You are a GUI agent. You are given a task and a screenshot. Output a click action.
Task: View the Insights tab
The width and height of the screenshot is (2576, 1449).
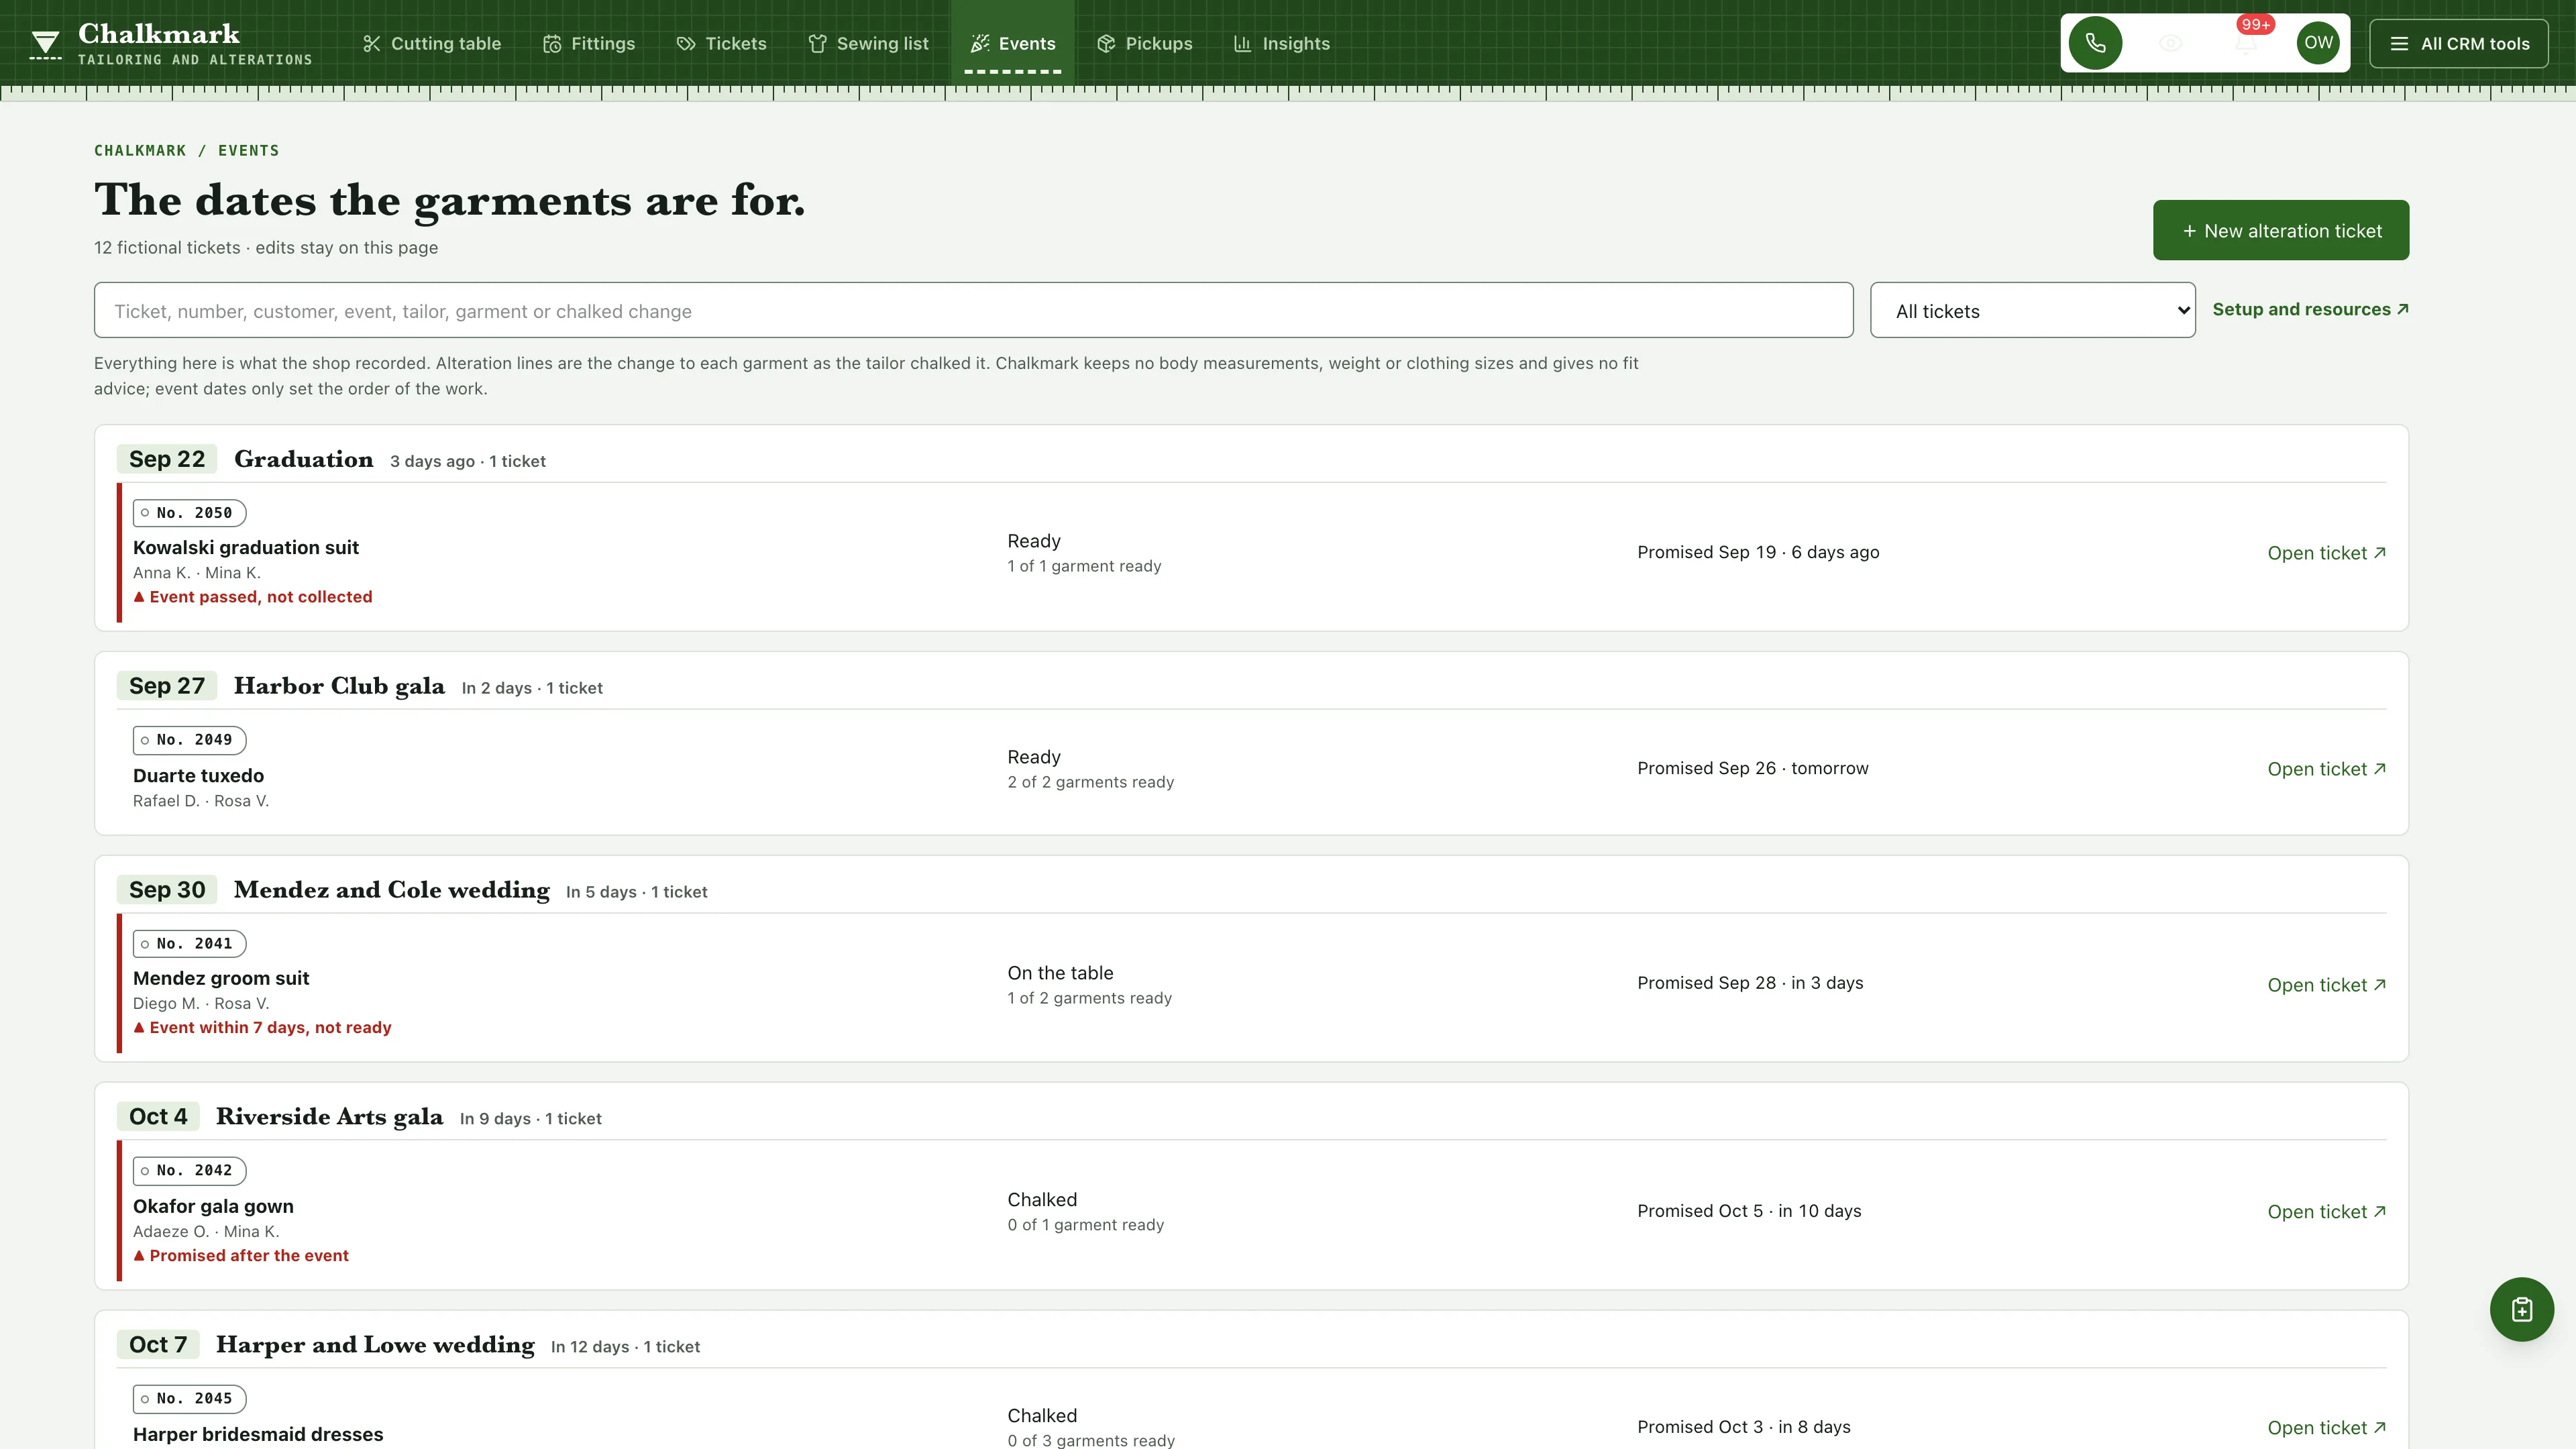tap(1282, 44)
